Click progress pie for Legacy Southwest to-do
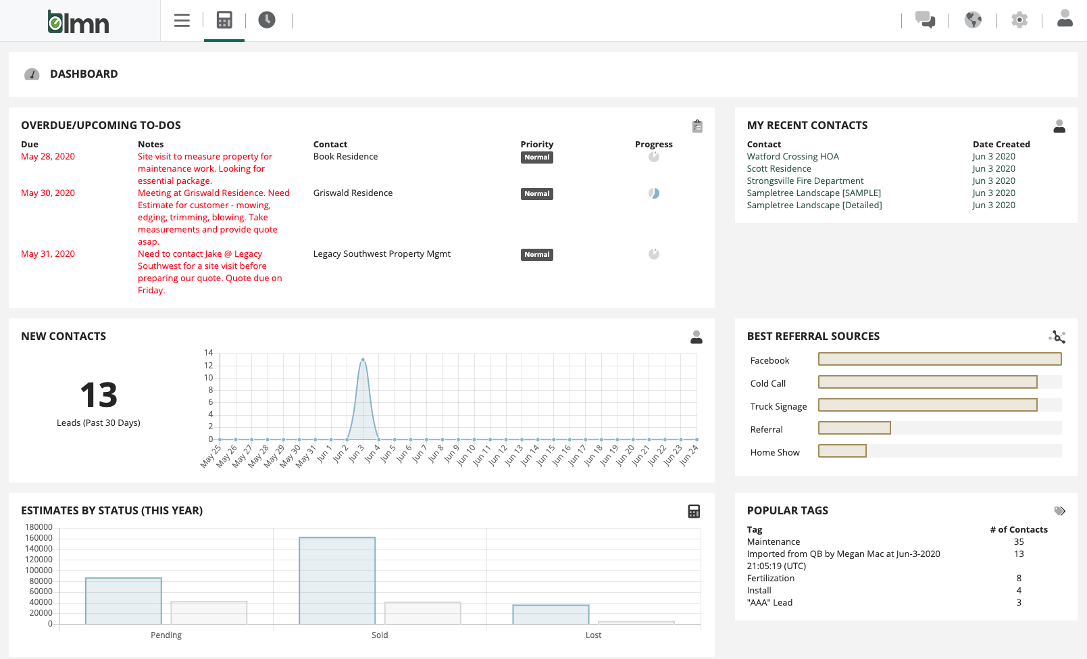This screenshot has height=659, width=1087. point(654,254)
